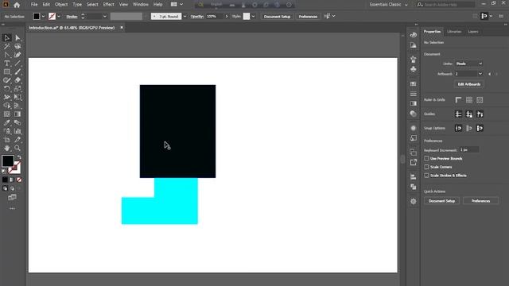Open the Effect menu
Viewport: 509px width, 286px height.
coord(108,5)
